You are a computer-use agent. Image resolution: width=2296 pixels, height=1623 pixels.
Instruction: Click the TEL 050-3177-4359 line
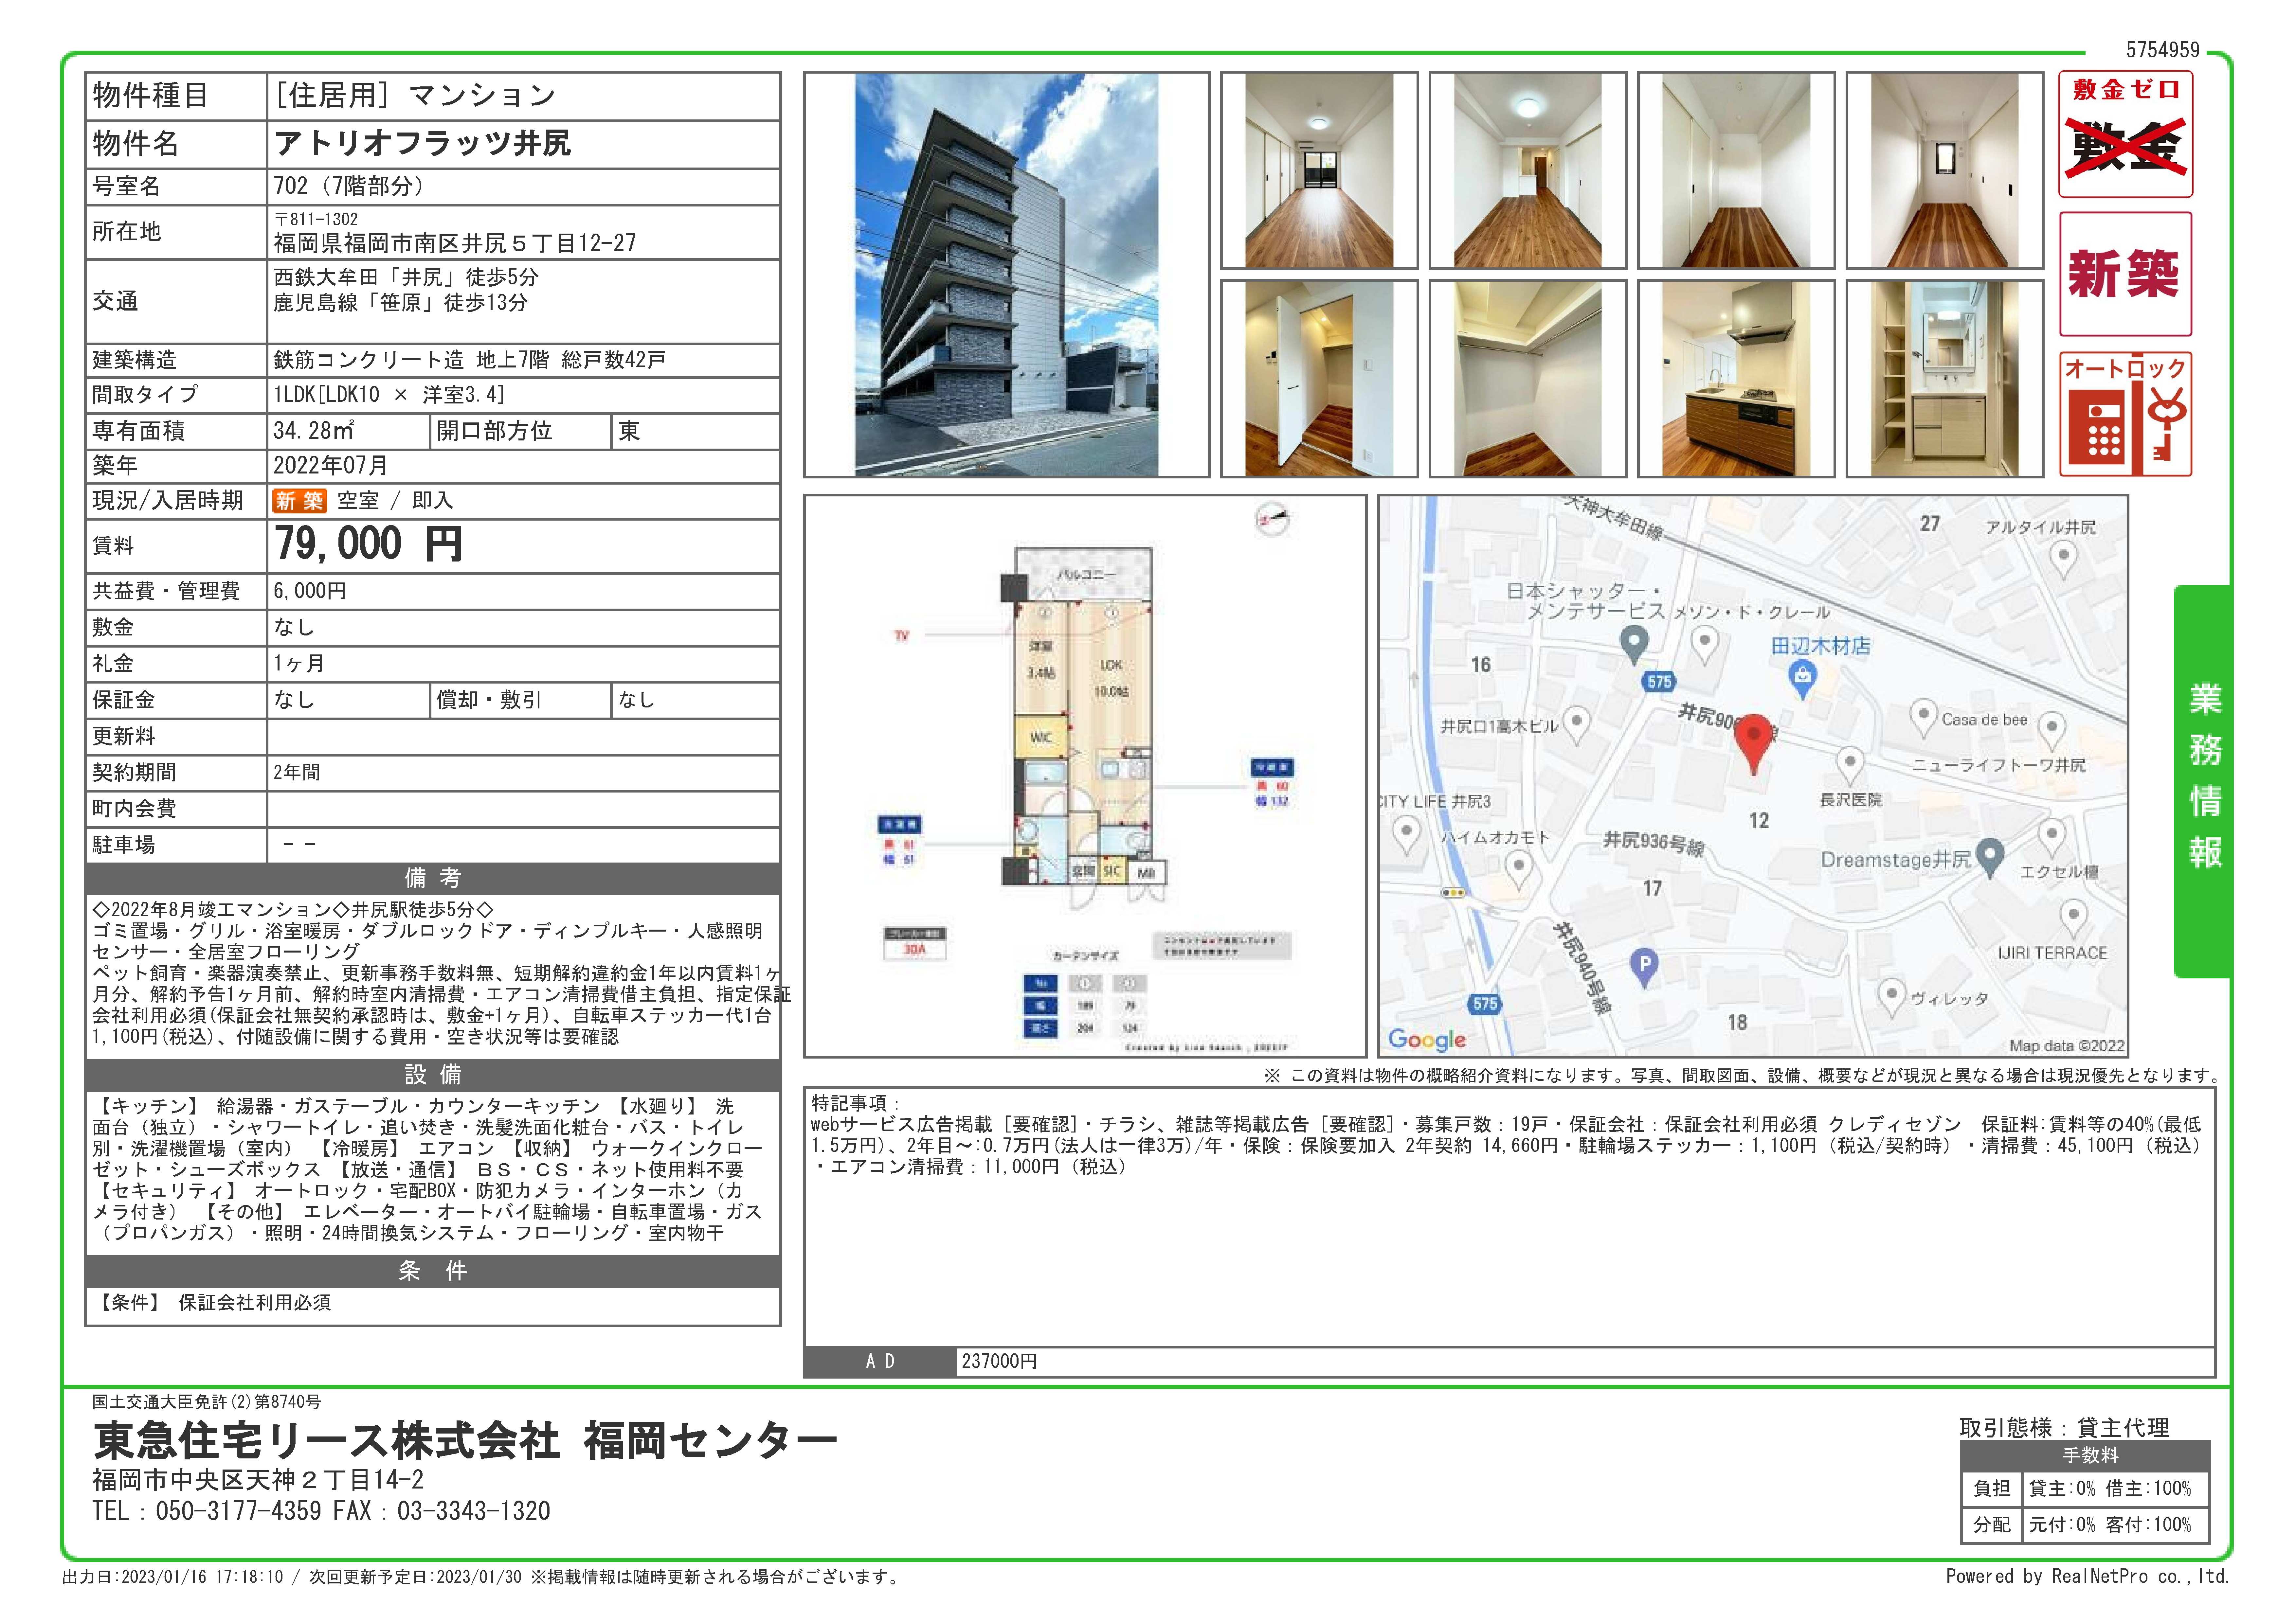207,1511
